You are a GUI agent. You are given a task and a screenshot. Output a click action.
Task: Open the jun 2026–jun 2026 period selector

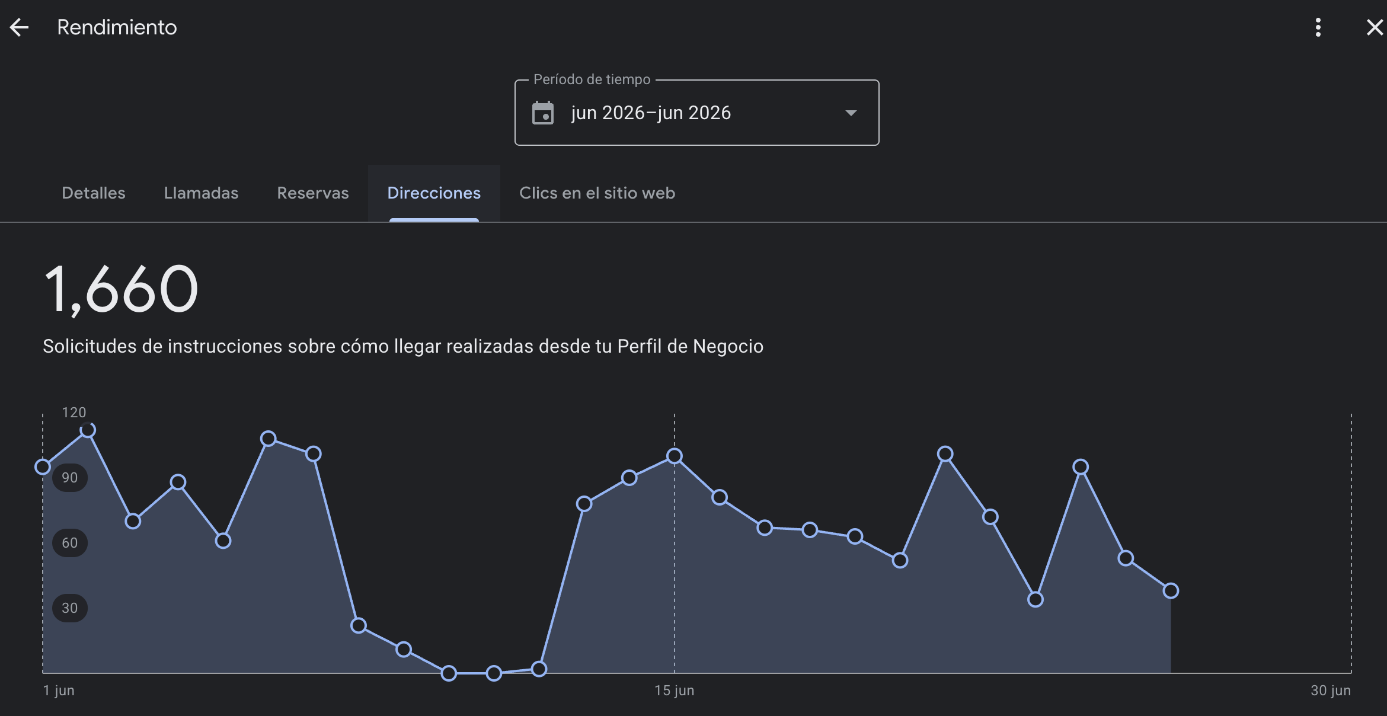point(696,113)
